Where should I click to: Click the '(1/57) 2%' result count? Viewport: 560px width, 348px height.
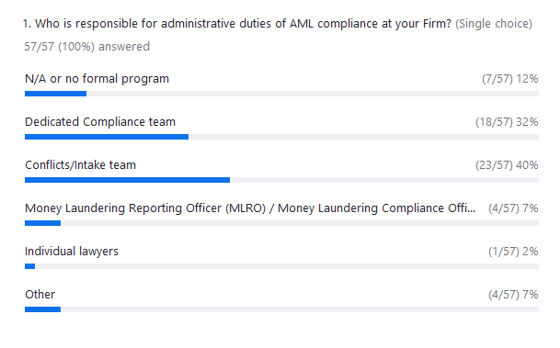(x=513, y=251)
